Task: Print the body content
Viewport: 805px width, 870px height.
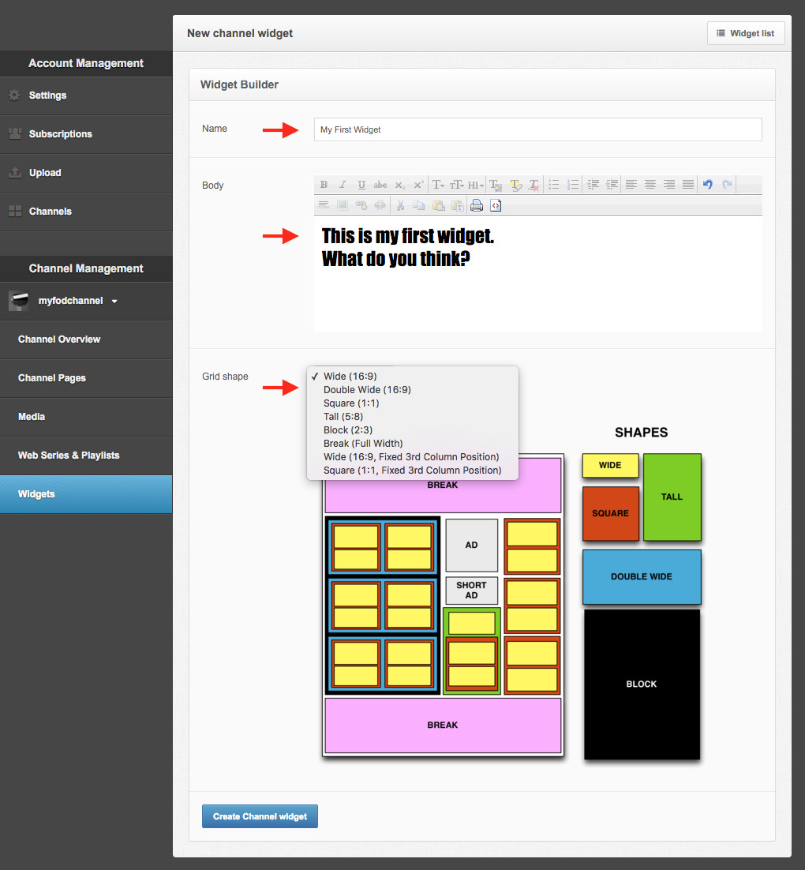Action: point(477,205)
